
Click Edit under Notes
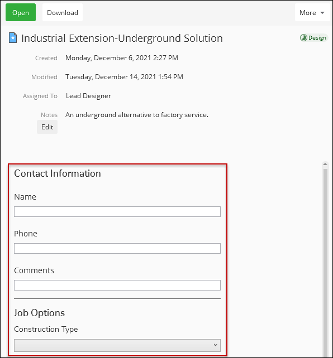tap(47, 127)
